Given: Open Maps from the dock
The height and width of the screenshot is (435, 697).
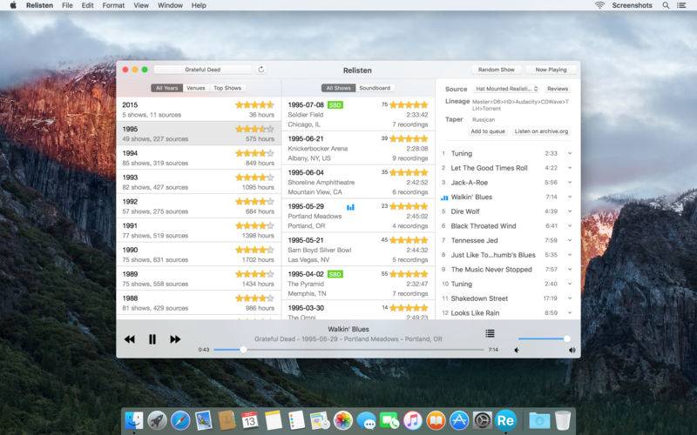Looking at the screenshot, I should (319, 420).
